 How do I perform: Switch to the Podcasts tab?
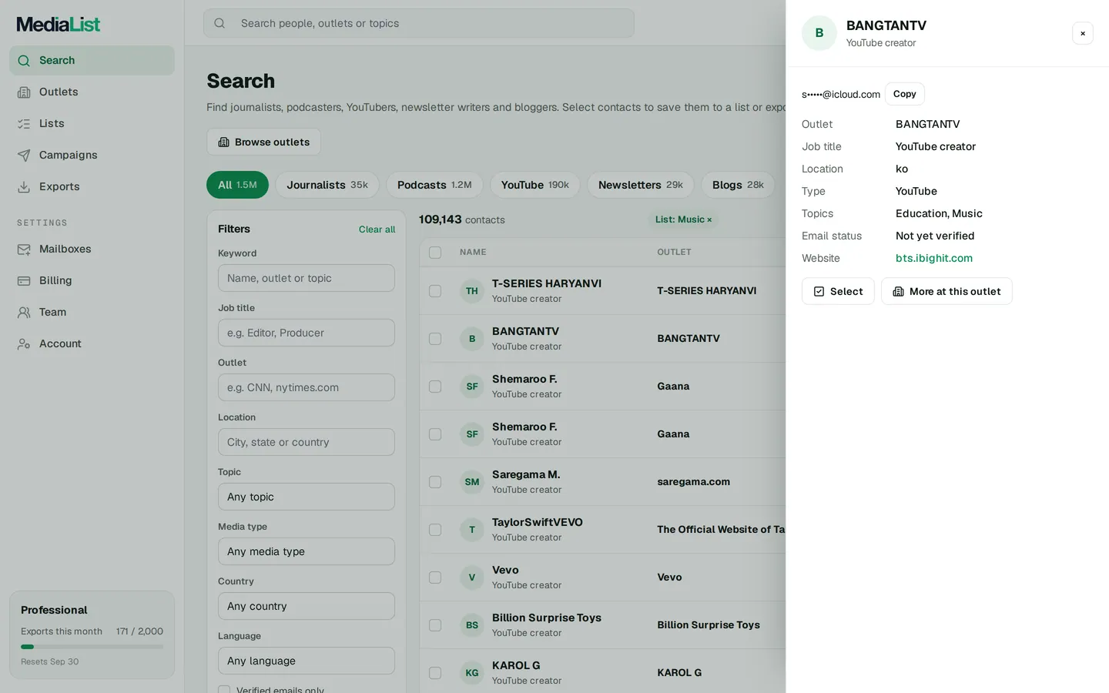point(434,185)
